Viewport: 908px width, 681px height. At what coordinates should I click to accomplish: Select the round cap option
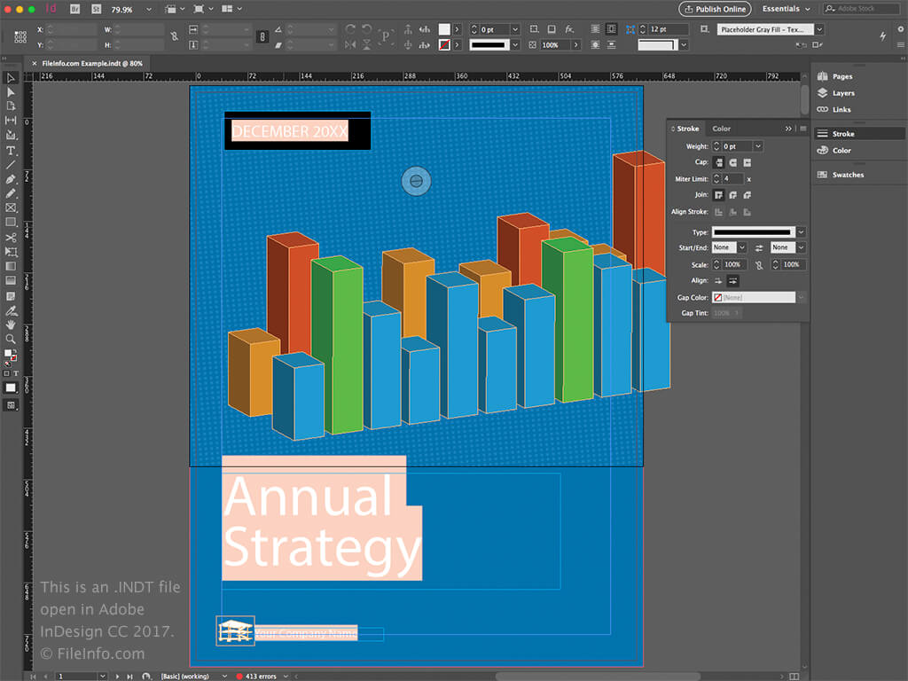click(x=733, y=163)
